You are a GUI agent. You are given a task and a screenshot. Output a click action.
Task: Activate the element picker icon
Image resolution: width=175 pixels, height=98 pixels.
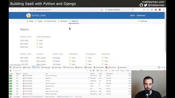click(x=10, y=68)
